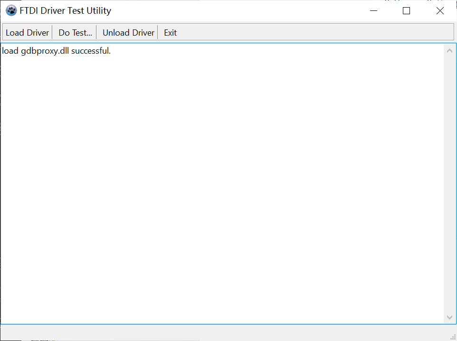Image resolution: width=457 pixels, height=341 pixels.
Task: Close the FTDI Driver Test Utility window
Action: pyautogui.click(x=440, y=11)
